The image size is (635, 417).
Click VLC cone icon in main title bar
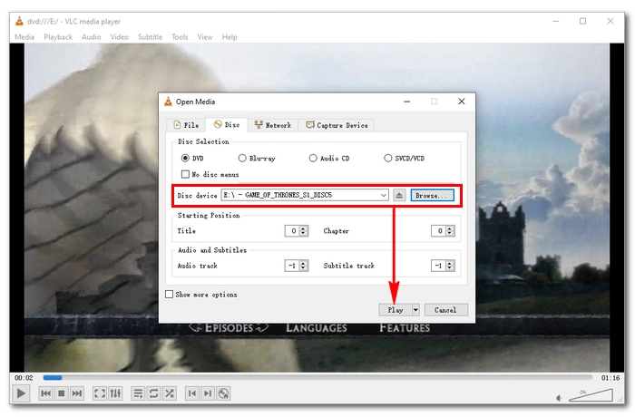pyautogui.click(x=19, y=21)
